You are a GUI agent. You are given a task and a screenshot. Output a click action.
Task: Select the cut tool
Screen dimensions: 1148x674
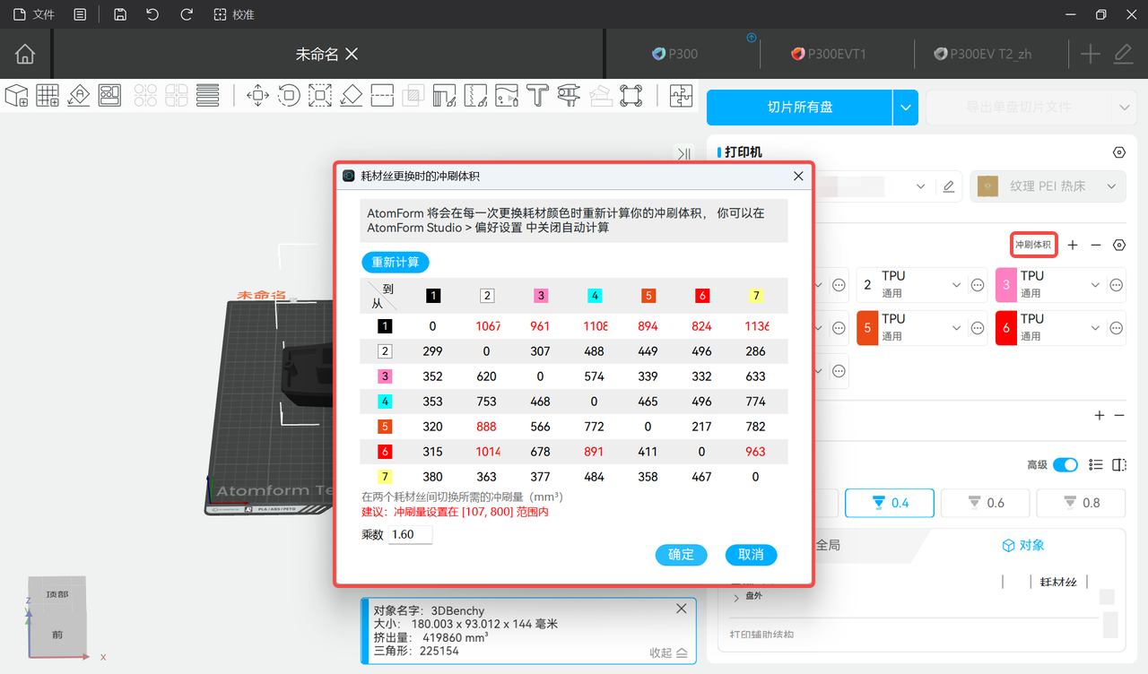[x=382, y=95]
